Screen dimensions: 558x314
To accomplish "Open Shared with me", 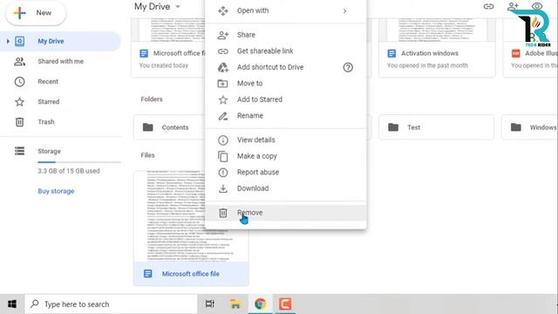I will point(60,61).
